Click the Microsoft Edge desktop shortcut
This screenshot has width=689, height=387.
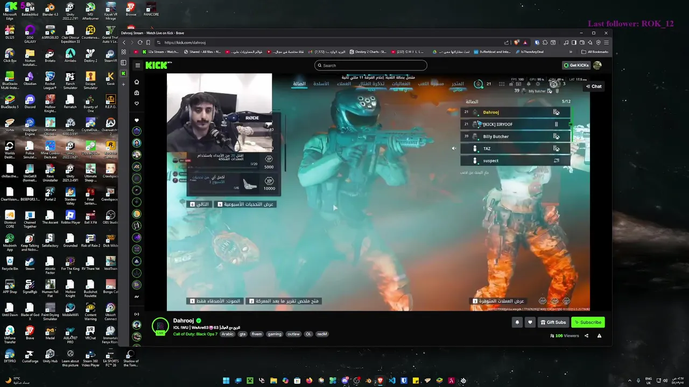click(x=10, y=11)
